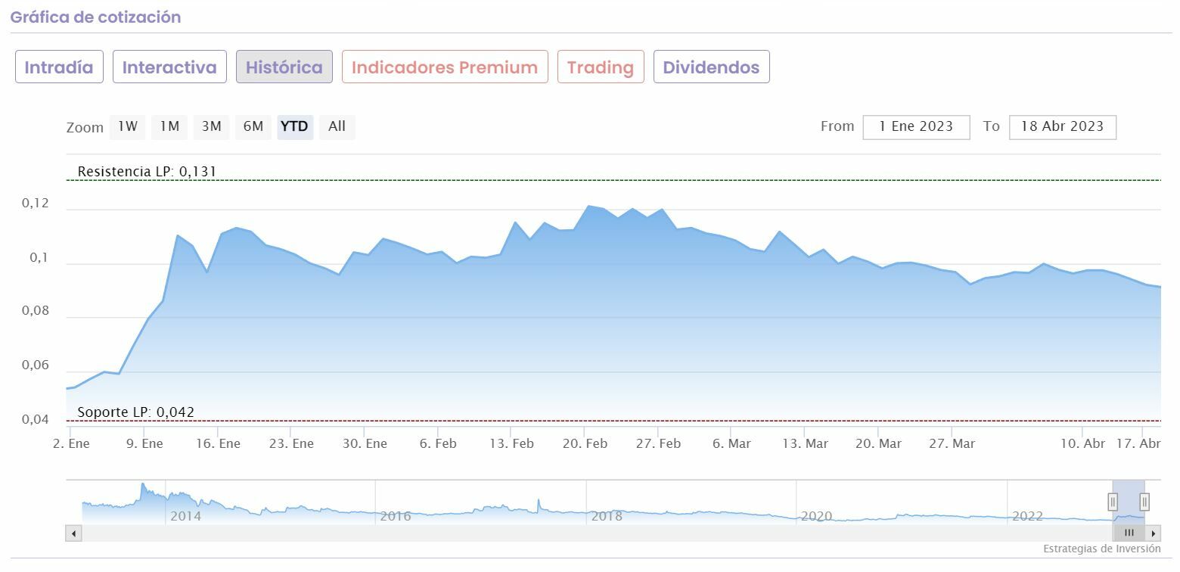Select the 6M zoom range
1180x572 pixels.
tap(253, 127)
